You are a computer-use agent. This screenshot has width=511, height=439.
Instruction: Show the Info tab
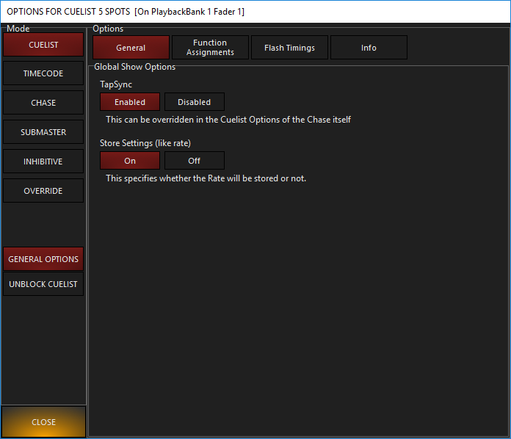pyautogui.click(x=369, y=48)
